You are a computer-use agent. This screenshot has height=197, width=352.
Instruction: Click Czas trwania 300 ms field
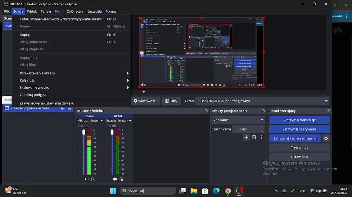pyautogui.click(x=245, y=129)
